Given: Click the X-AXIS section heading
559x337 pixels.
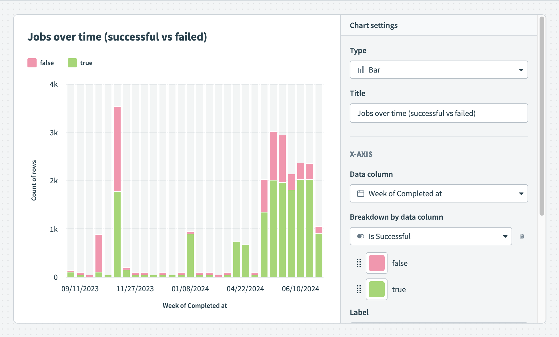Looking at the screenshot, I should tap(361, 154).
